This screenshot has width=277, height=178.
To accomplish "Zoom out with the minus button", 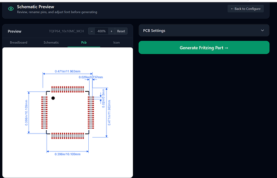I will click(92, 31).
